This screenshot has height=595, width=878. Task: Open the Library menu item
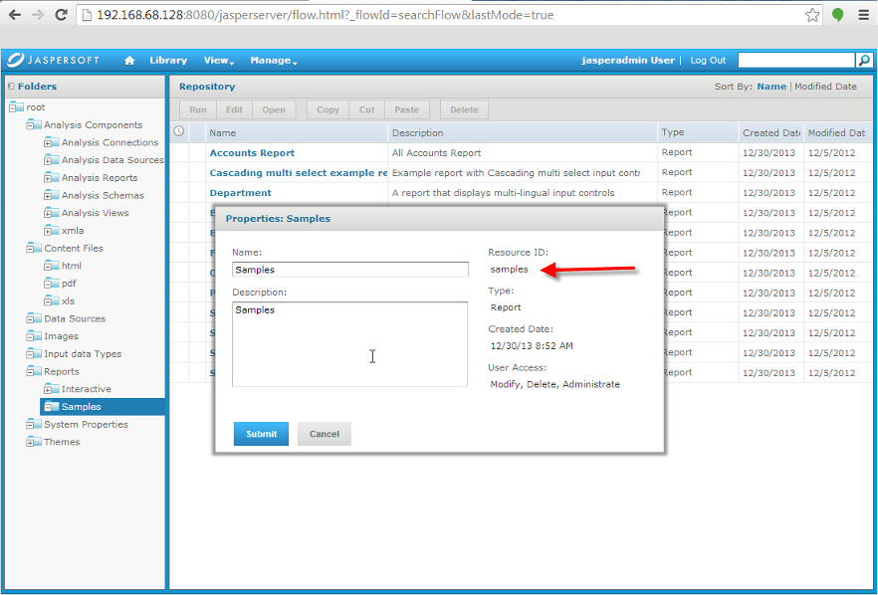click(168, 61)
